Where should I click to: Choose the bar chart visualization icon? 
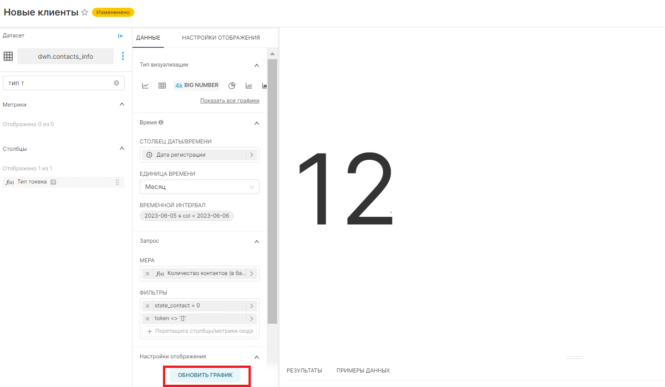point(249,86)
